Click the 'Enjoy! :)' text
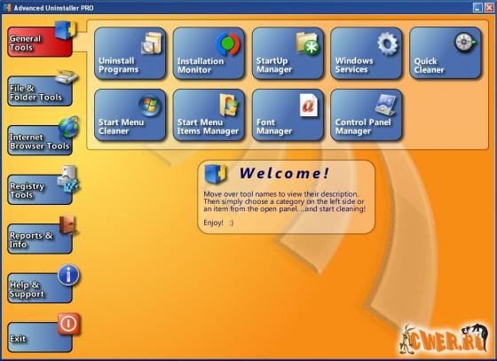The height and width of the screenshot is (361, 497). click(218, 223)
